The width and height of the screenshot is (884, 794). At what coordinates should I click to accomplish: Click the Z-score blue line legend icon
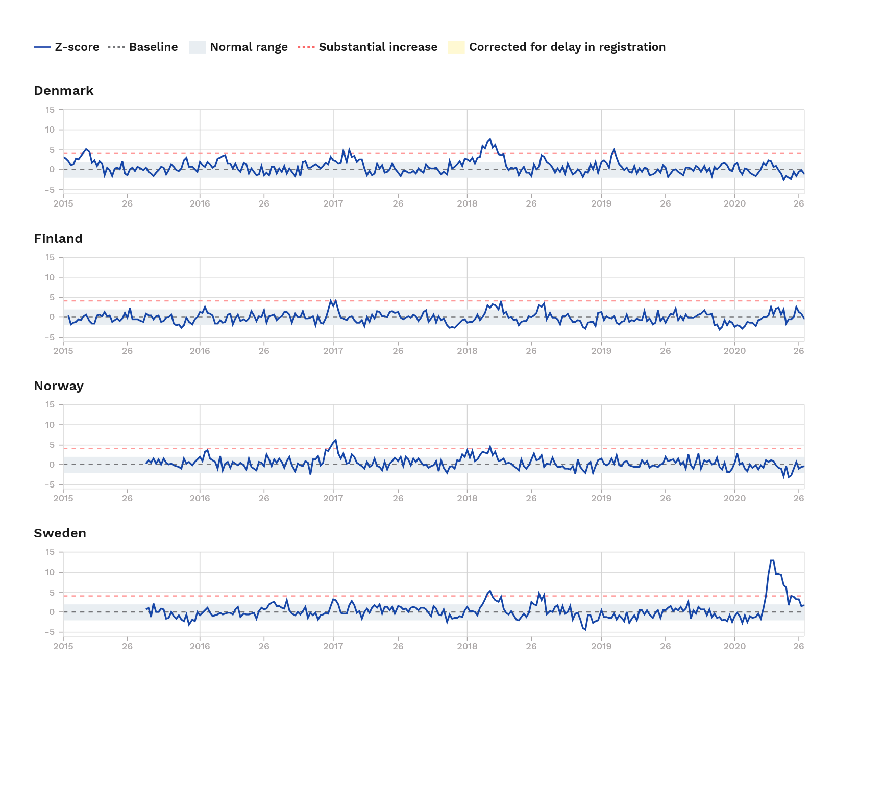[x=42, y=47]
